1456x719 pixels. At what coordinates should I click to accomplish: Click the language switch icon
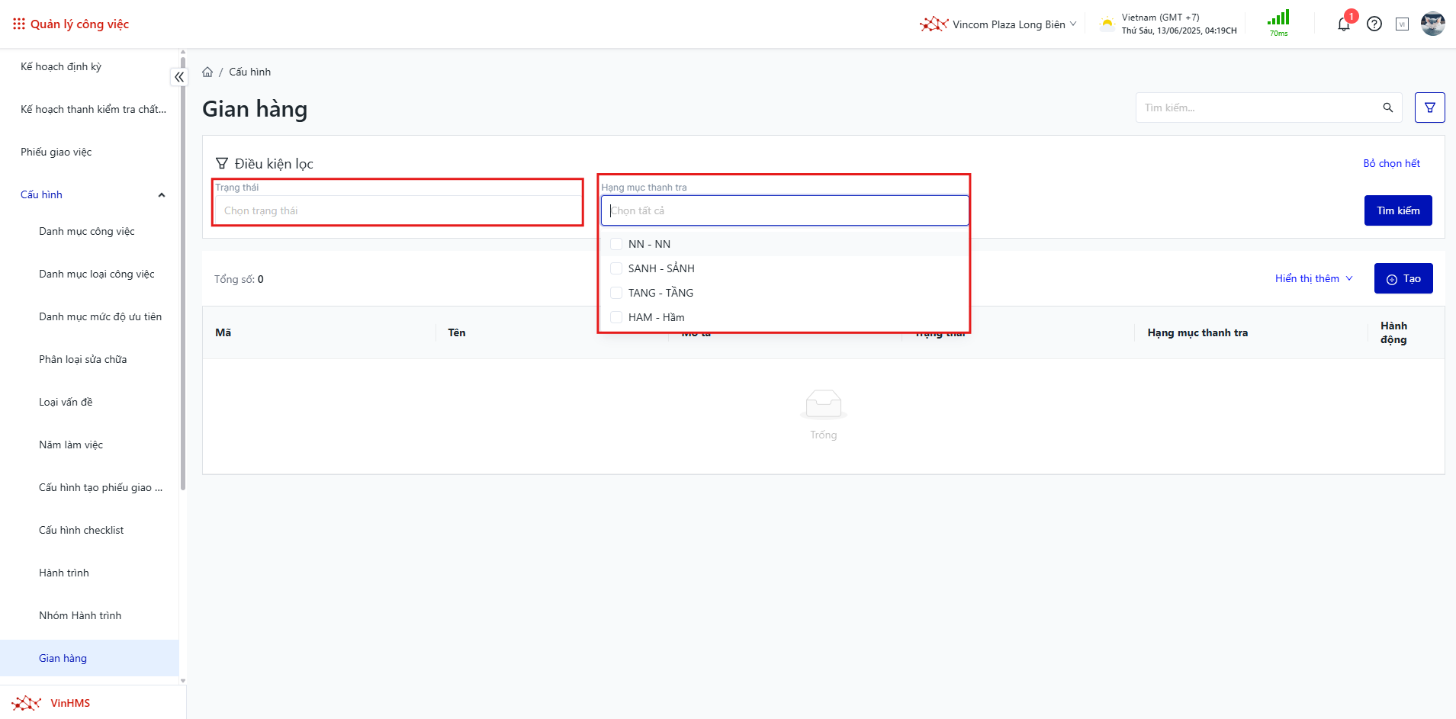click(1402, 24)
